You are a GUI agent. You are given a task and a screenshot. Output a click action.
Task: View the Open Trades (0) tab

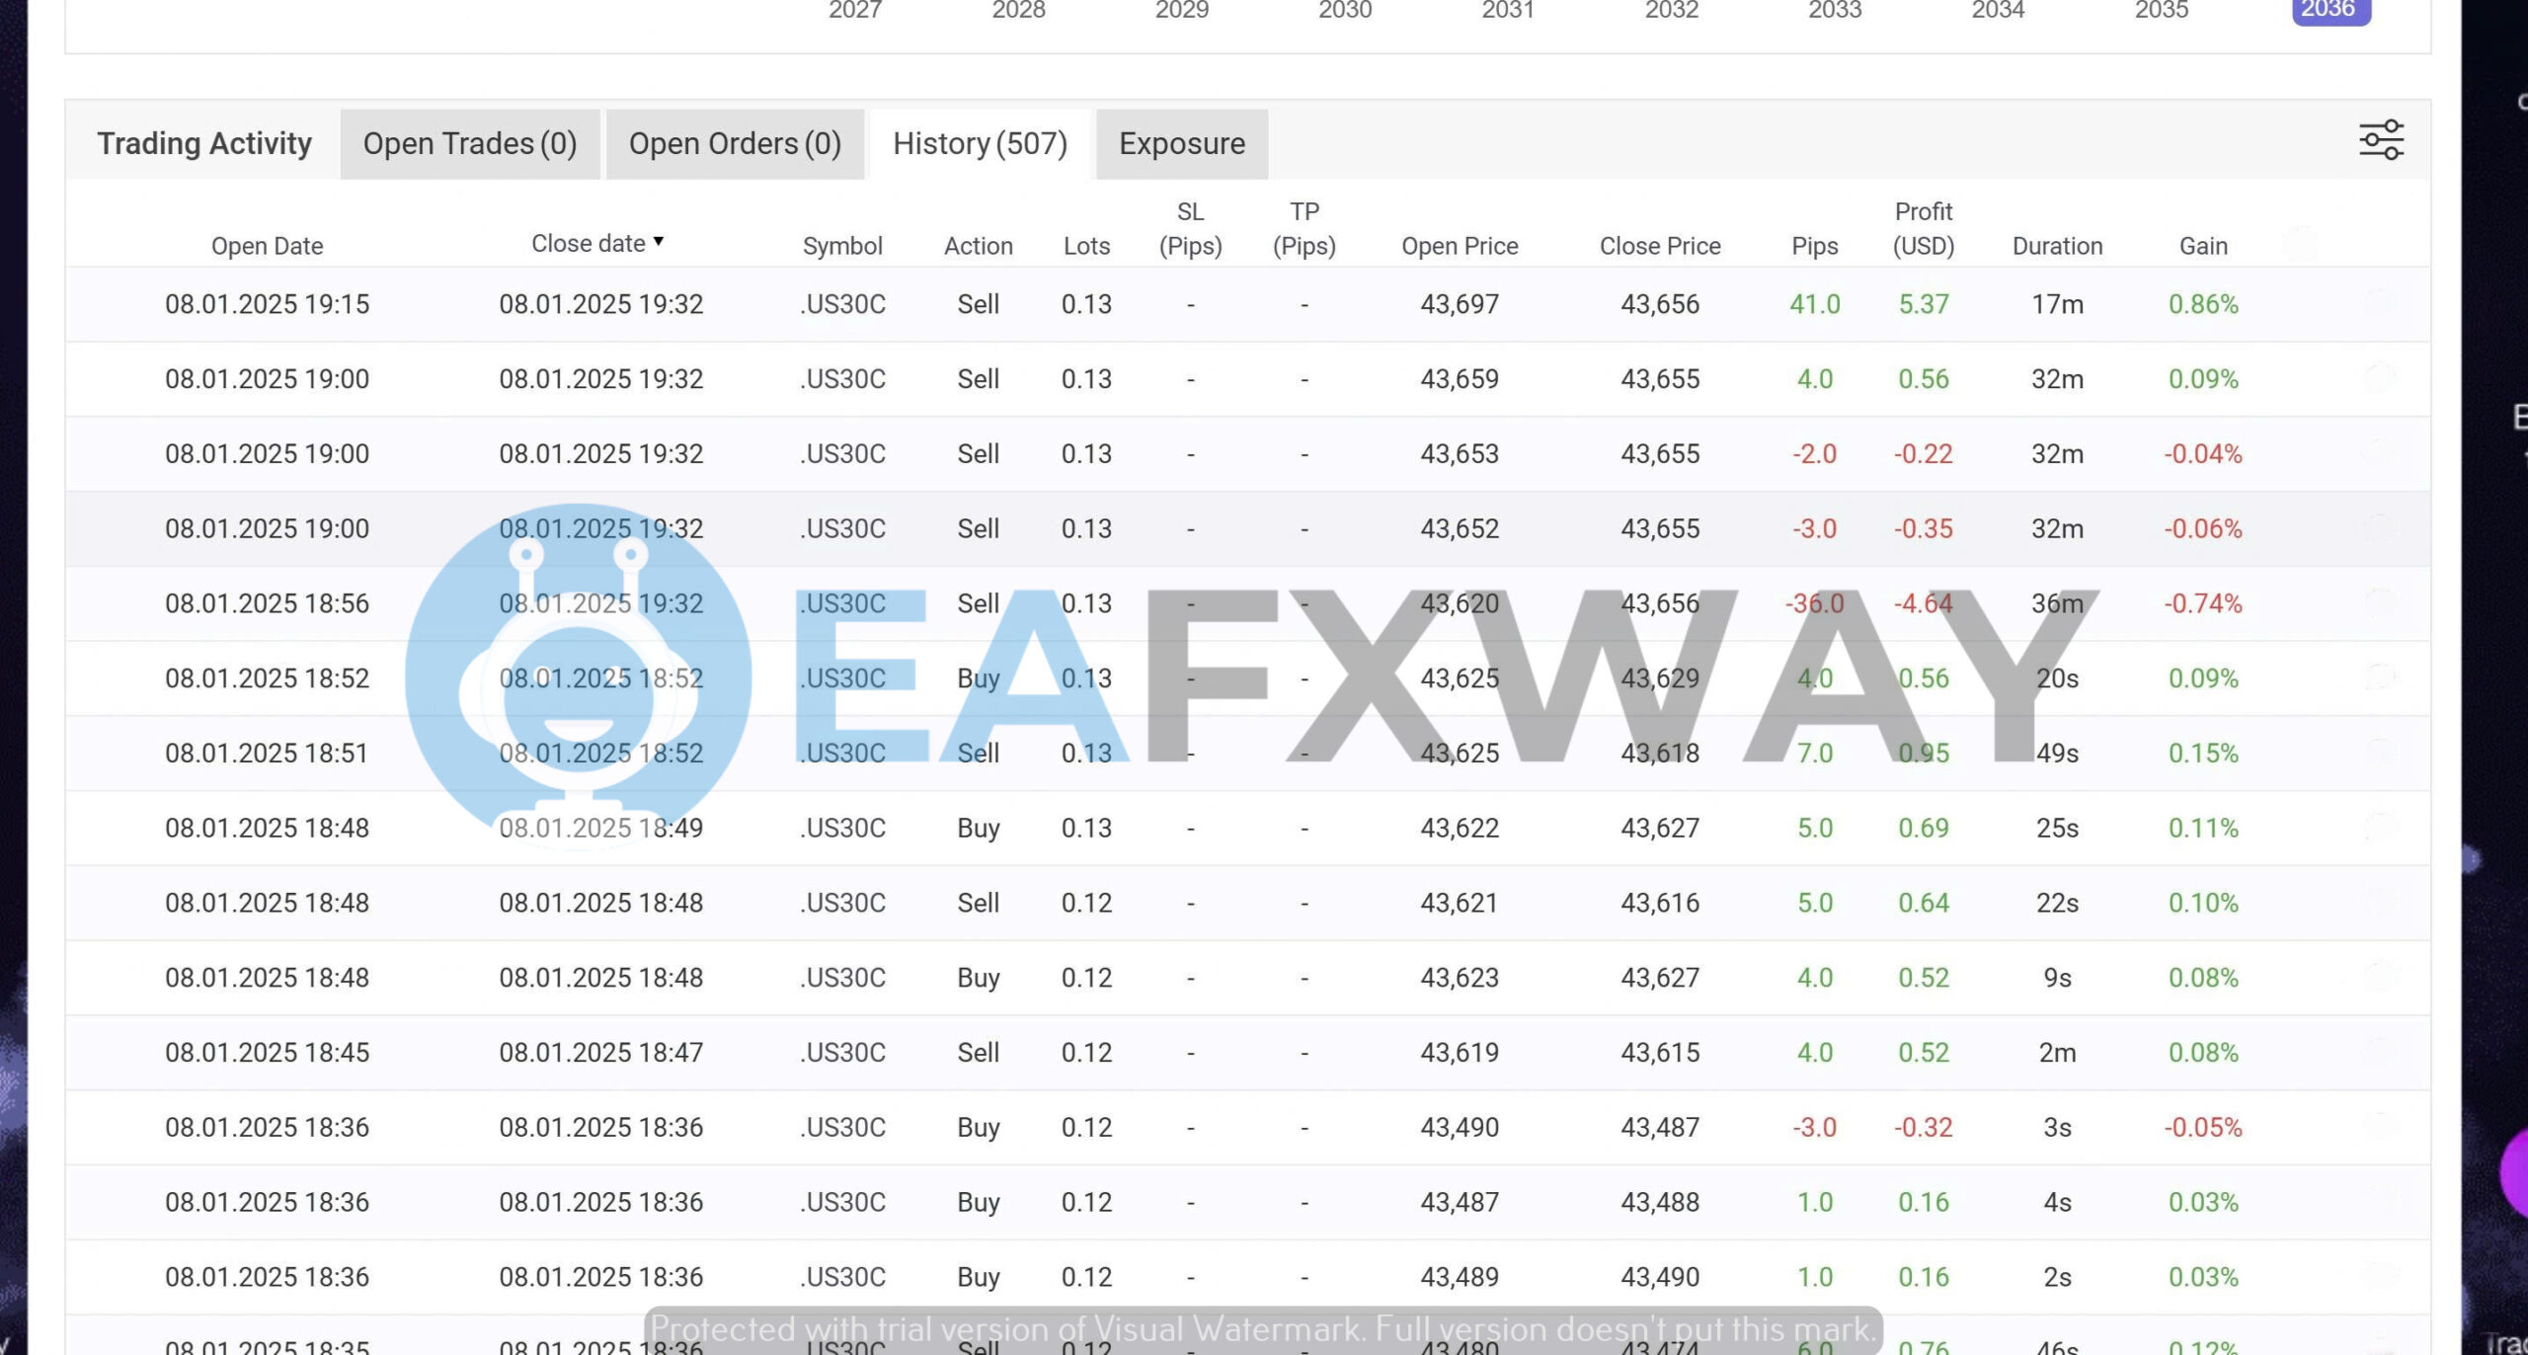point(469,143)
